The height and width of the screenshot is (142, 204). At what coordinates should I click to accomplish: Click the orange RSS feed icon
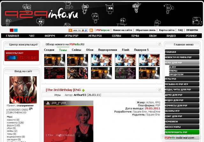(91, 30)
